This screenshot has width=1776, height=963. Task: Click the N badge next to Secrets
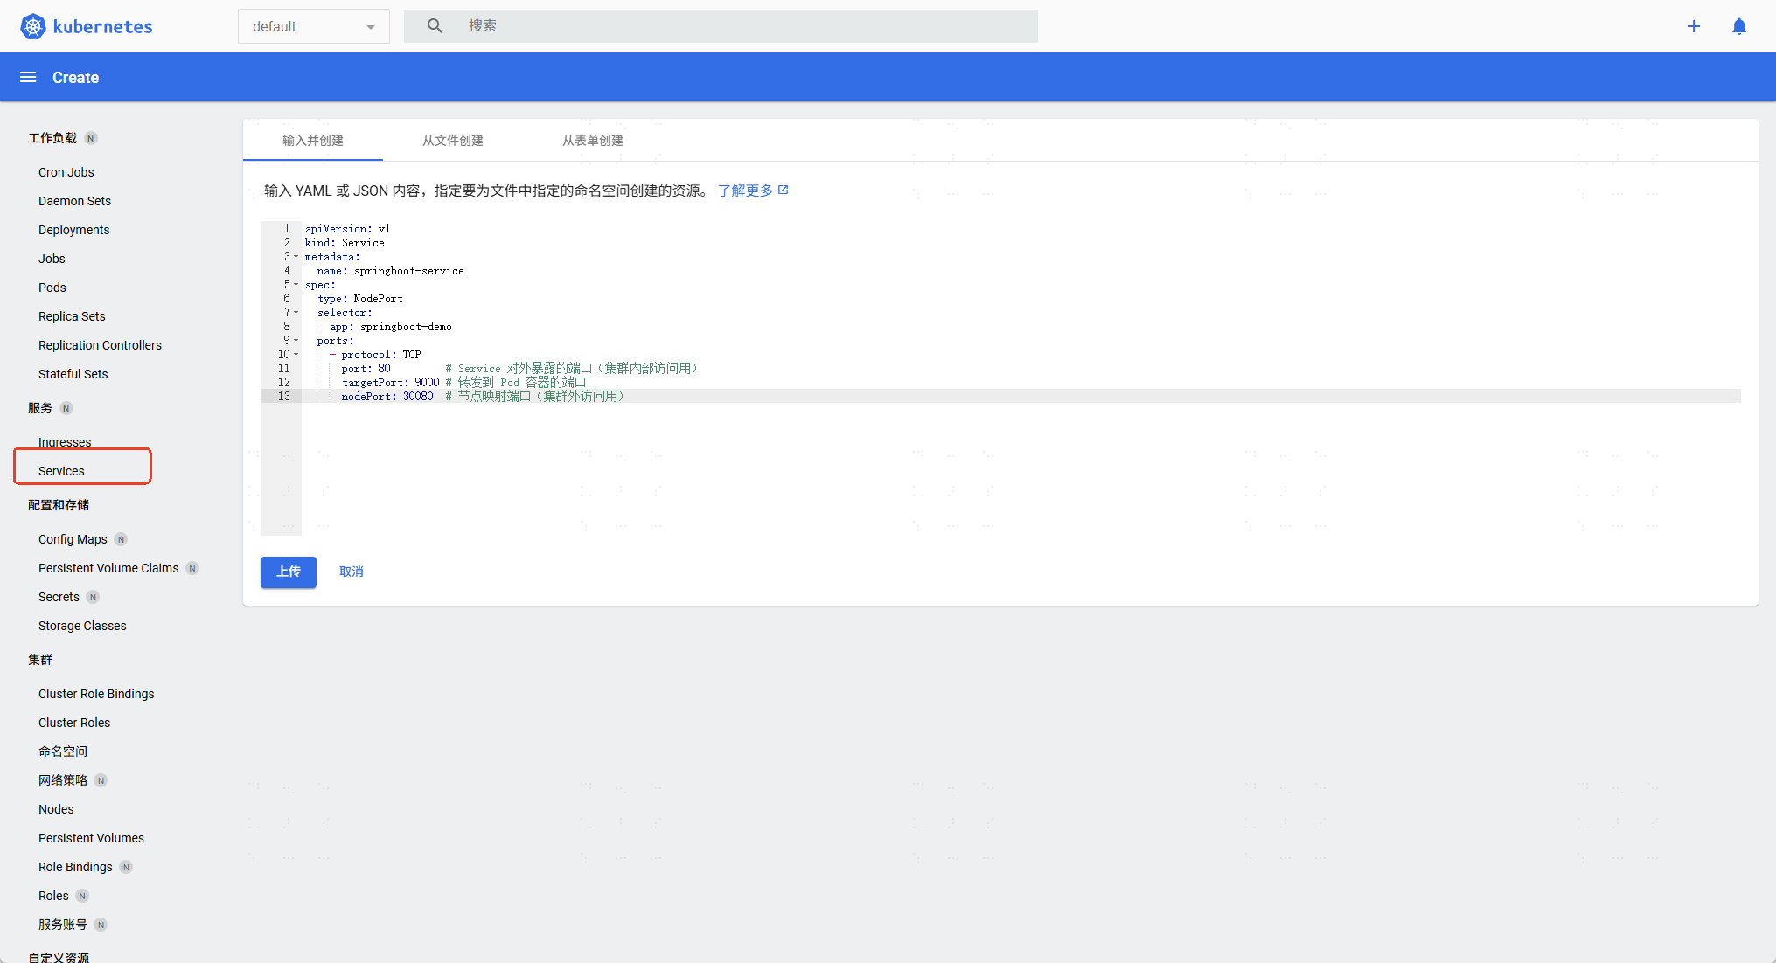tap(93, 597)
